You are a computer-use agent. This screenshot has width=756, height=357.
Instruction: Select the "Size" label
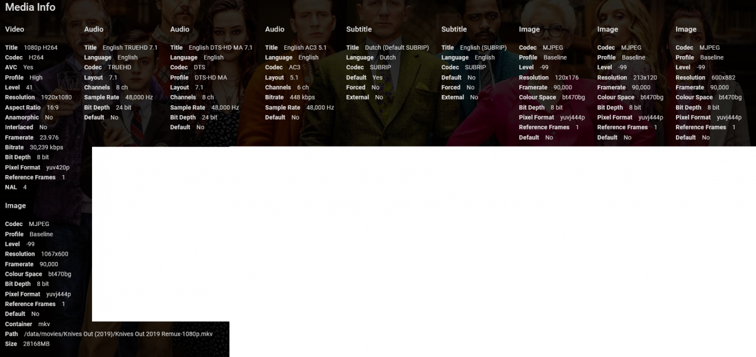click(x=11, y=344)
